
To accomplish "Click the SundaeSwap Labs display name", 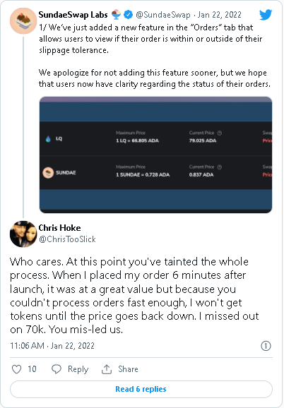I will coord(73,15).
